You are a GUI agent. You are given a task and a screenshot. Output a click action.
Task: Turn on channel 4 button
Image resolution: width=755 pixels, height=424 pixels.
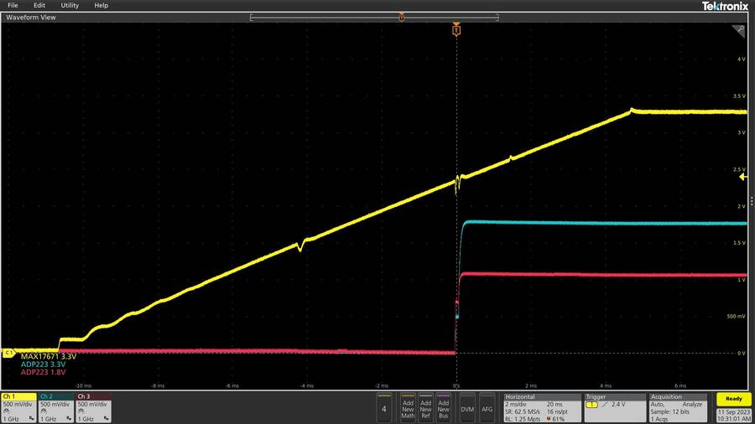383,408
